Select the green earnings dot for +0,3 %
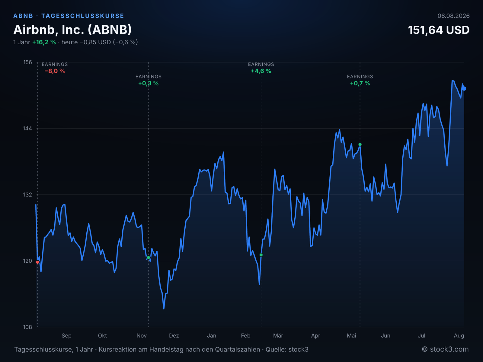The image size is (483, 362). click(x=149, y=258)
